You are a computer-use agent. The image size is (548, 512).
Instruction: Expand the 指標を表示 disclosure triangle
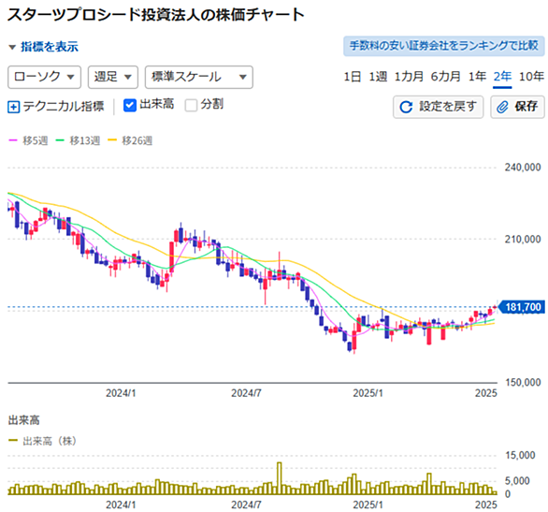tap(12, 47)
